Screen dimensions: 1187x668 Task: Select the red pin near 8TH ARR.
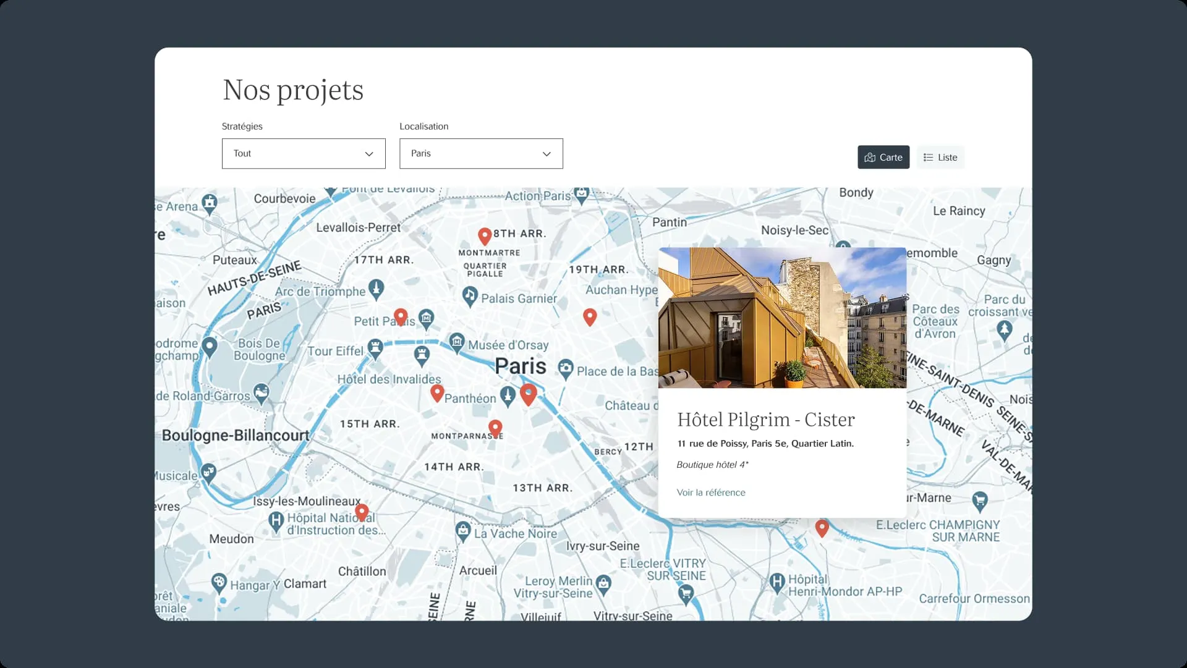coord(485,236)
